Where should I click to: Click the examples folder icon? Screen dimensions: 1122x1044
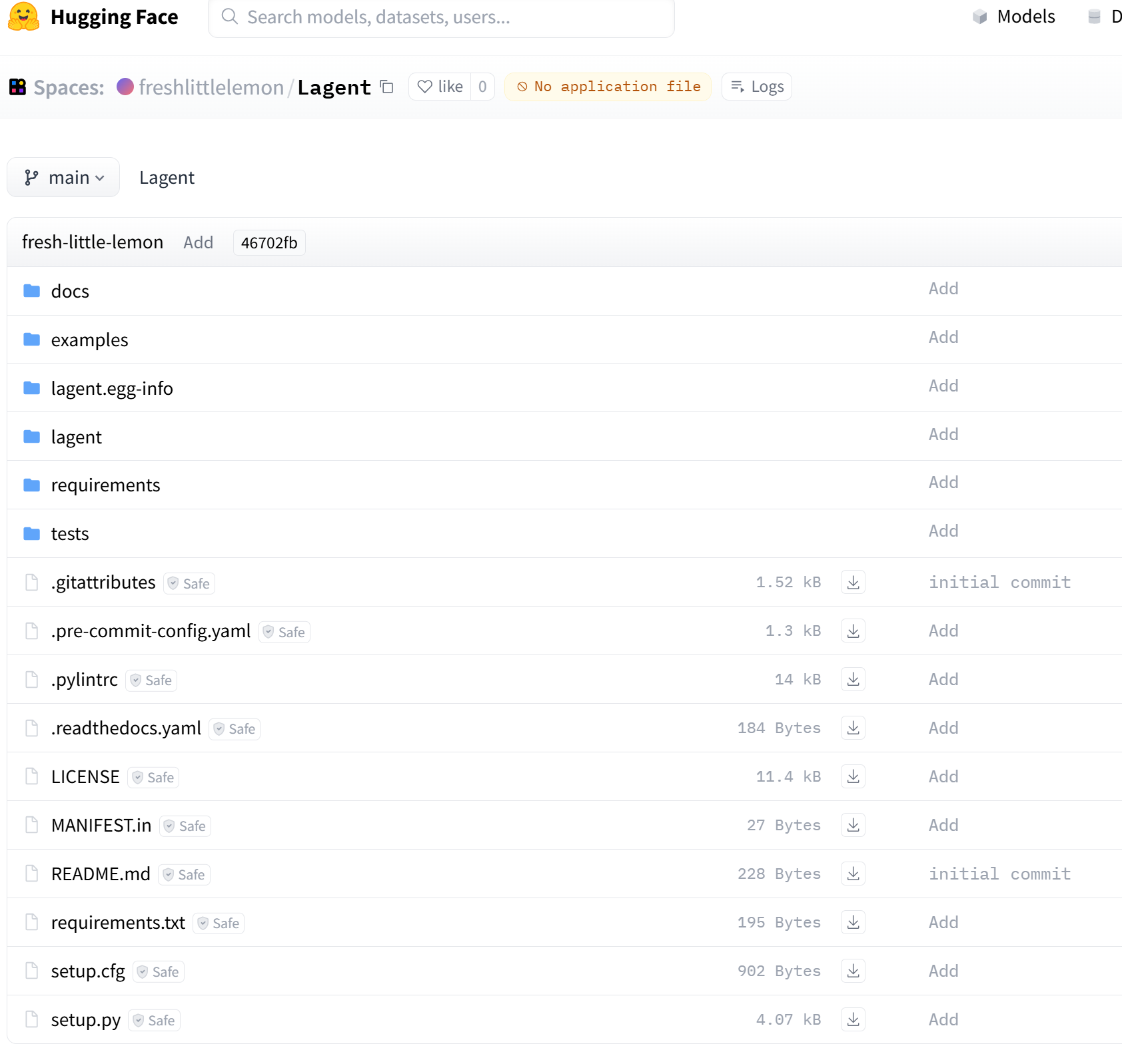[x=31, y=340]
